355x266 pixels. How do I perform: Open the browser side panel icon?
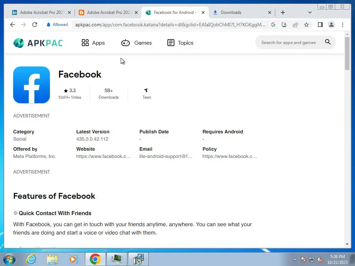point(320,25)
